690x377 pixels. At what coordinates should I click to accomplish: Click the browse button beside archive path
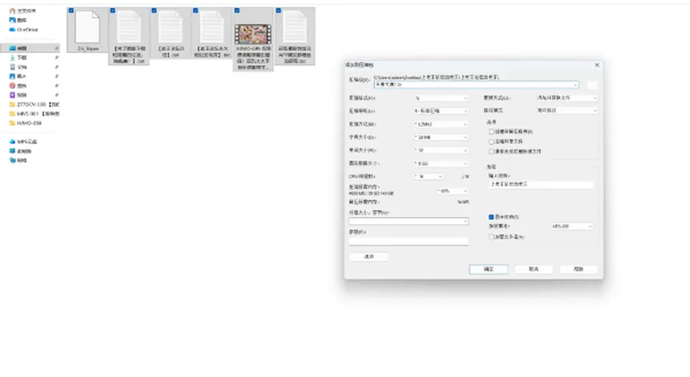pos(592,85)
